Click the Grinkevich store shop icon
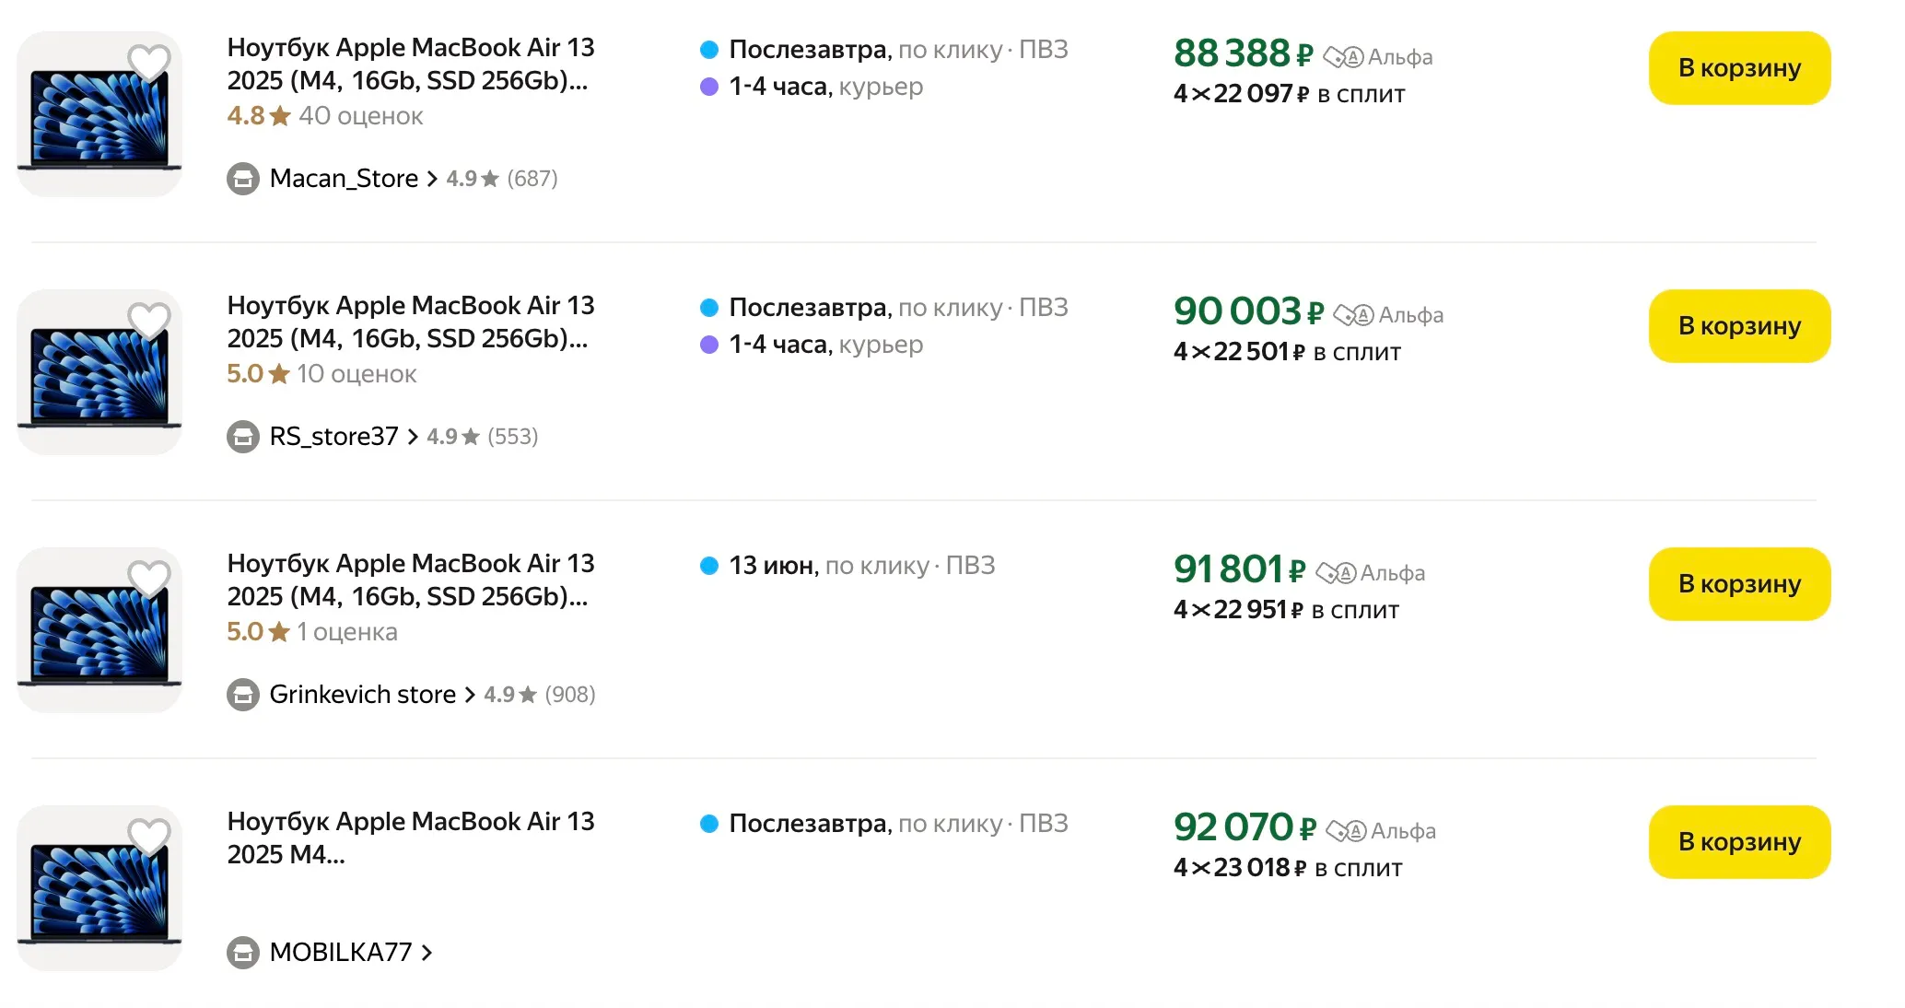Viewport: 1905px width, 1008px height. 243,695
